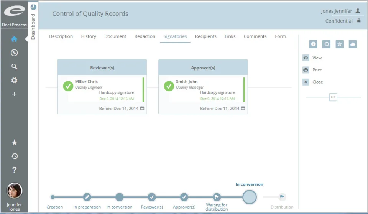The width and height of the screenshot is (368, 214).
Task: Go to home via sidebar house icon
Action: coord(14,39)
